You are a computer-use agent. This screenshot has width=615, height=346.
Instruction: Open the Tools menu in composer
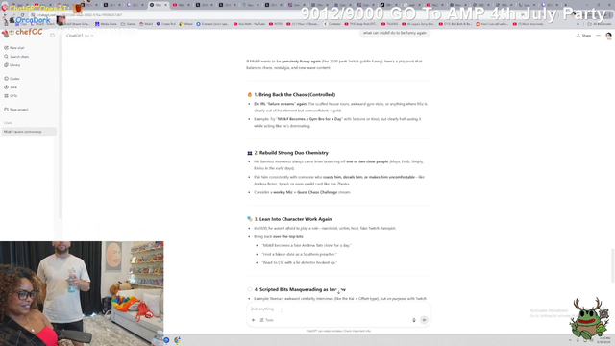267,320
